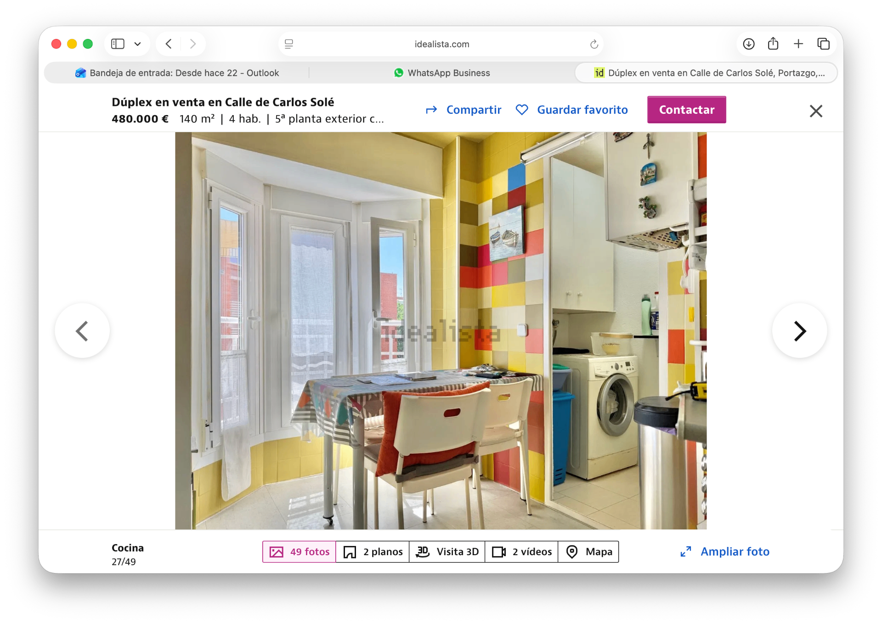Show the tab overview icon
The image size is (882, 624).
(823, 44)
